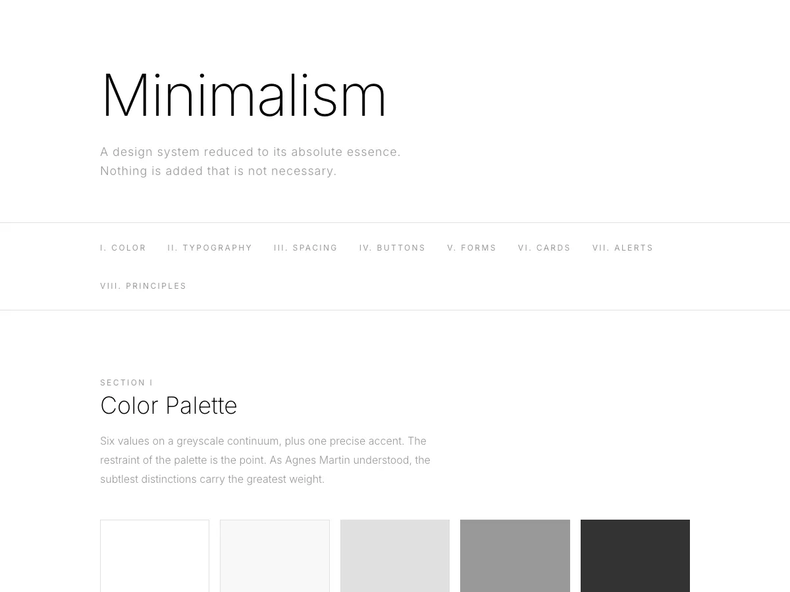Click the Color Palette section heading
The height and width of the screenshot is (592, 790).
click(x=169, y=405)
